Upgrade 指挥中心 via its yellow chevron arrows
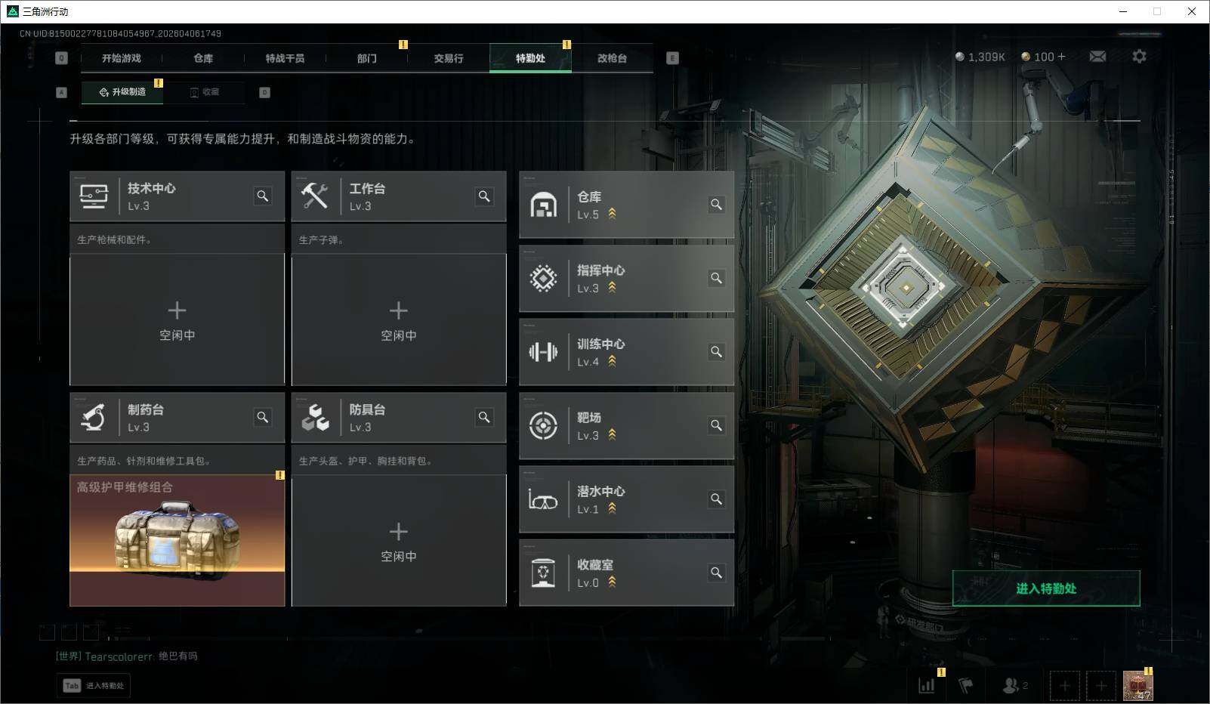Screen dimensions: 1210x704 [612, 288]
